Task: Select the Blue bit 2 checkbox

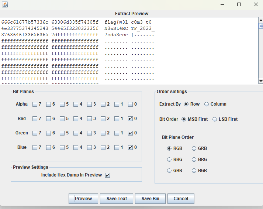Action: click(x=103, y=147)
